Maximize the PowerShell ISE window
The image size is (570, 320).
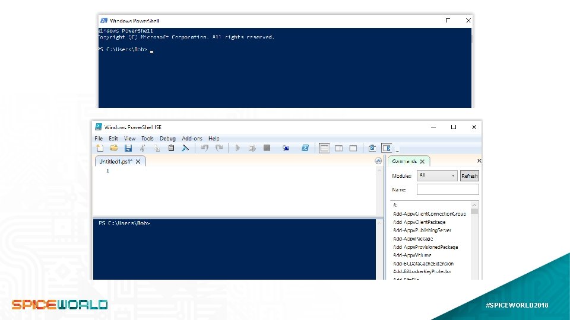453,127
